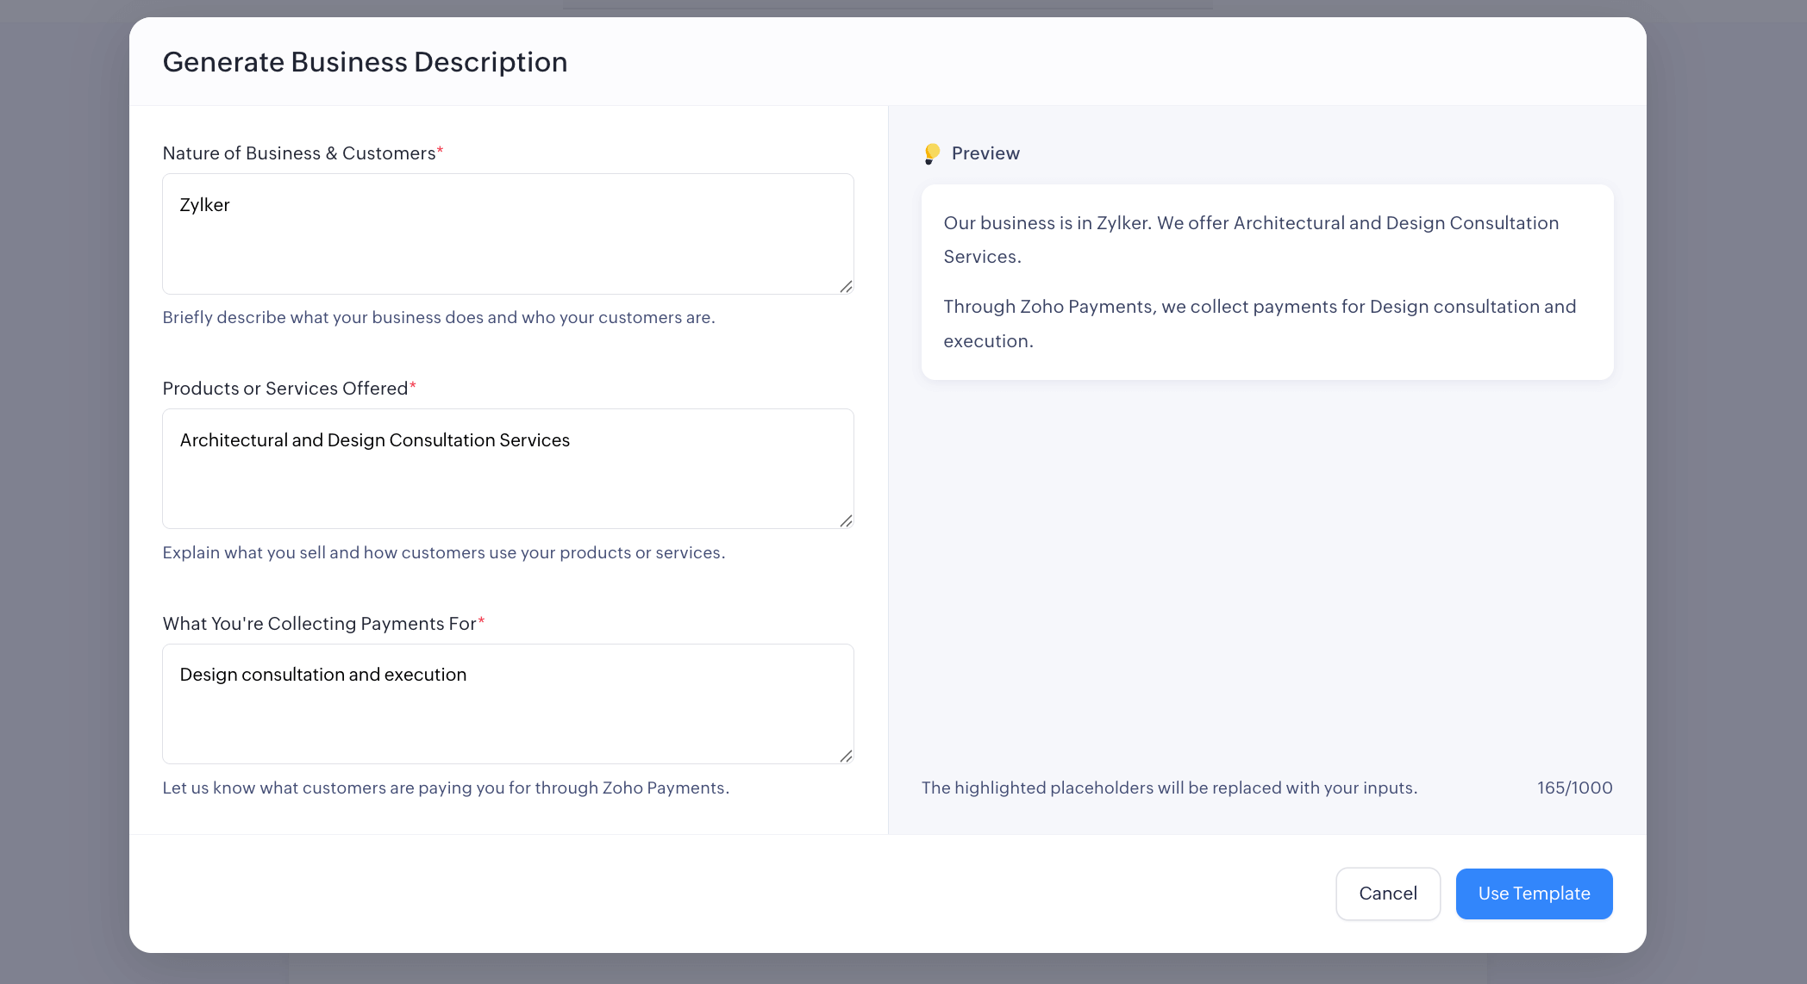This screenshot has width=1807, height=984.
Task: Focus the Products or Services Offered field
Action: coord(507,469)
